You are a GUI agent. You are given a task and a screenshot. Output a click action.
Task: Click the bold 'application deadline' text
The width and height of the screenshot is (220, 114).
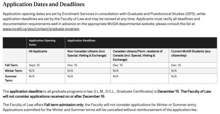pos(26,91)
